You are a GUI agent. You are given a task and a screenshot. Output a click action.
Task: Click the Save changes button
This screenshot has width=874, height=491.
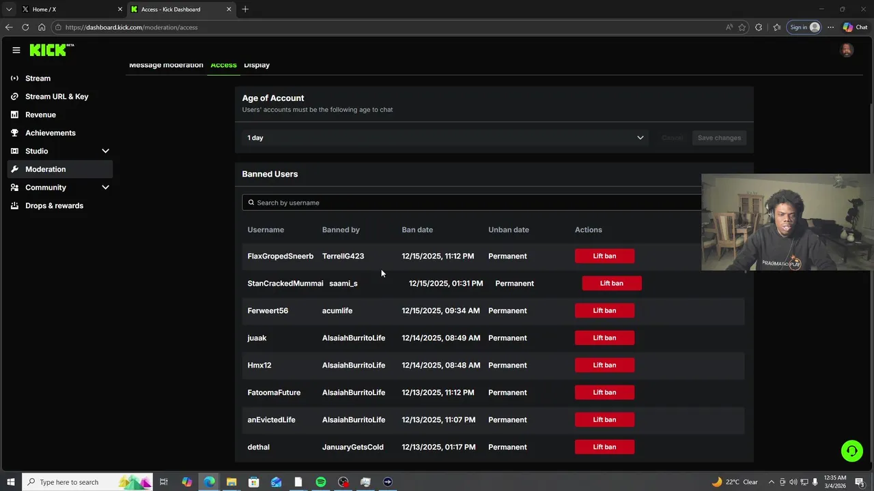tap(719, 138)
